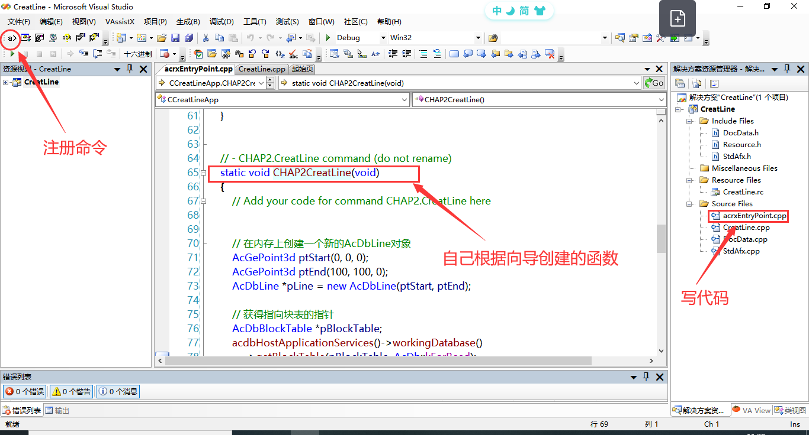The image size is (809, 435).
Task: Toggle 十六进制 hexadecimal display
Action: [x=138, y=54]
